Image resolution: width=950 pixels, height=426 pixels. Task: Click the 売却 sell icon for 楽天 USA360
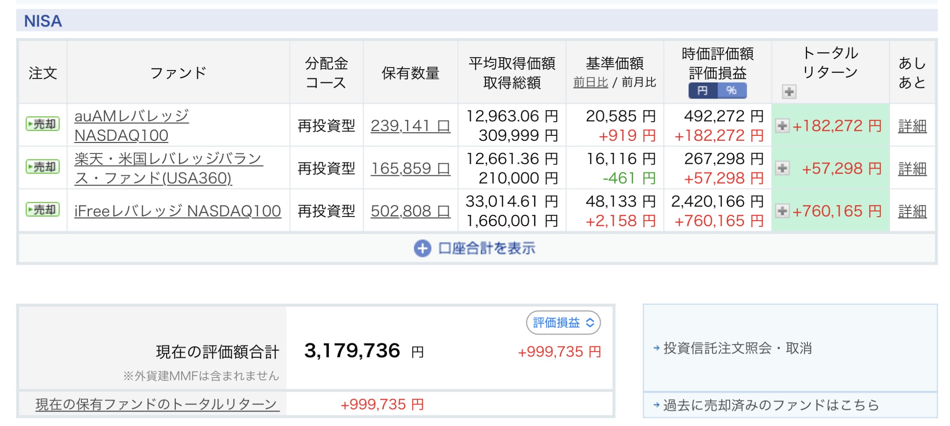(43, 167)
